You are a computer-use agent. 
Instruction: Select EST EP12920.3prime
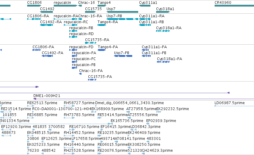16,127
